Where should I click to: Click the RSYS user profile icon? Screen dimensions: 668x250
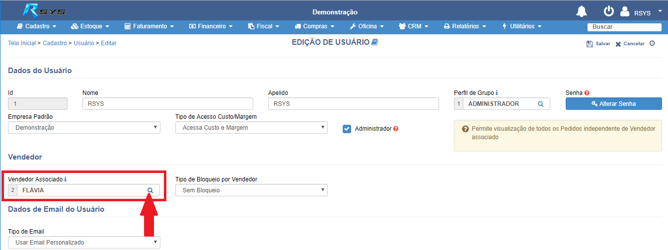[625, 11]
